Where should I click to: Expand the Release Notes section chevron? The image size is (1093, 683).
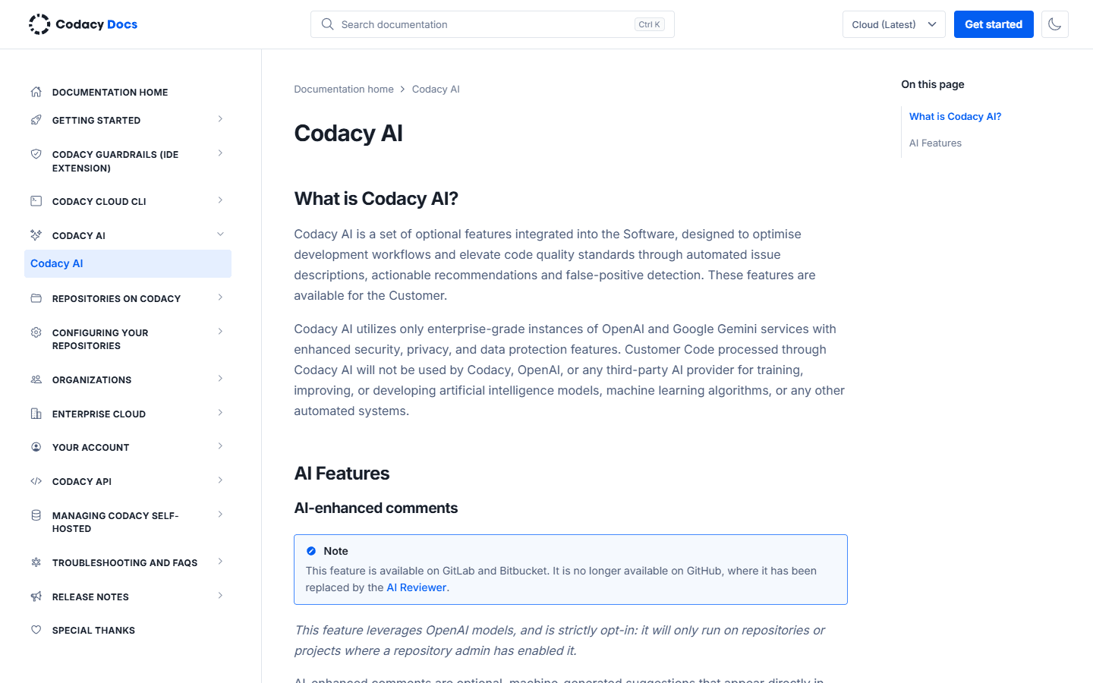(220, 596)
